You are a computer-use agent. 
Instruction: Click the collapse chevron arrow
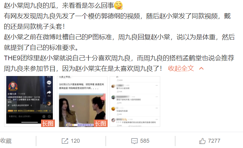click(201, 69)
